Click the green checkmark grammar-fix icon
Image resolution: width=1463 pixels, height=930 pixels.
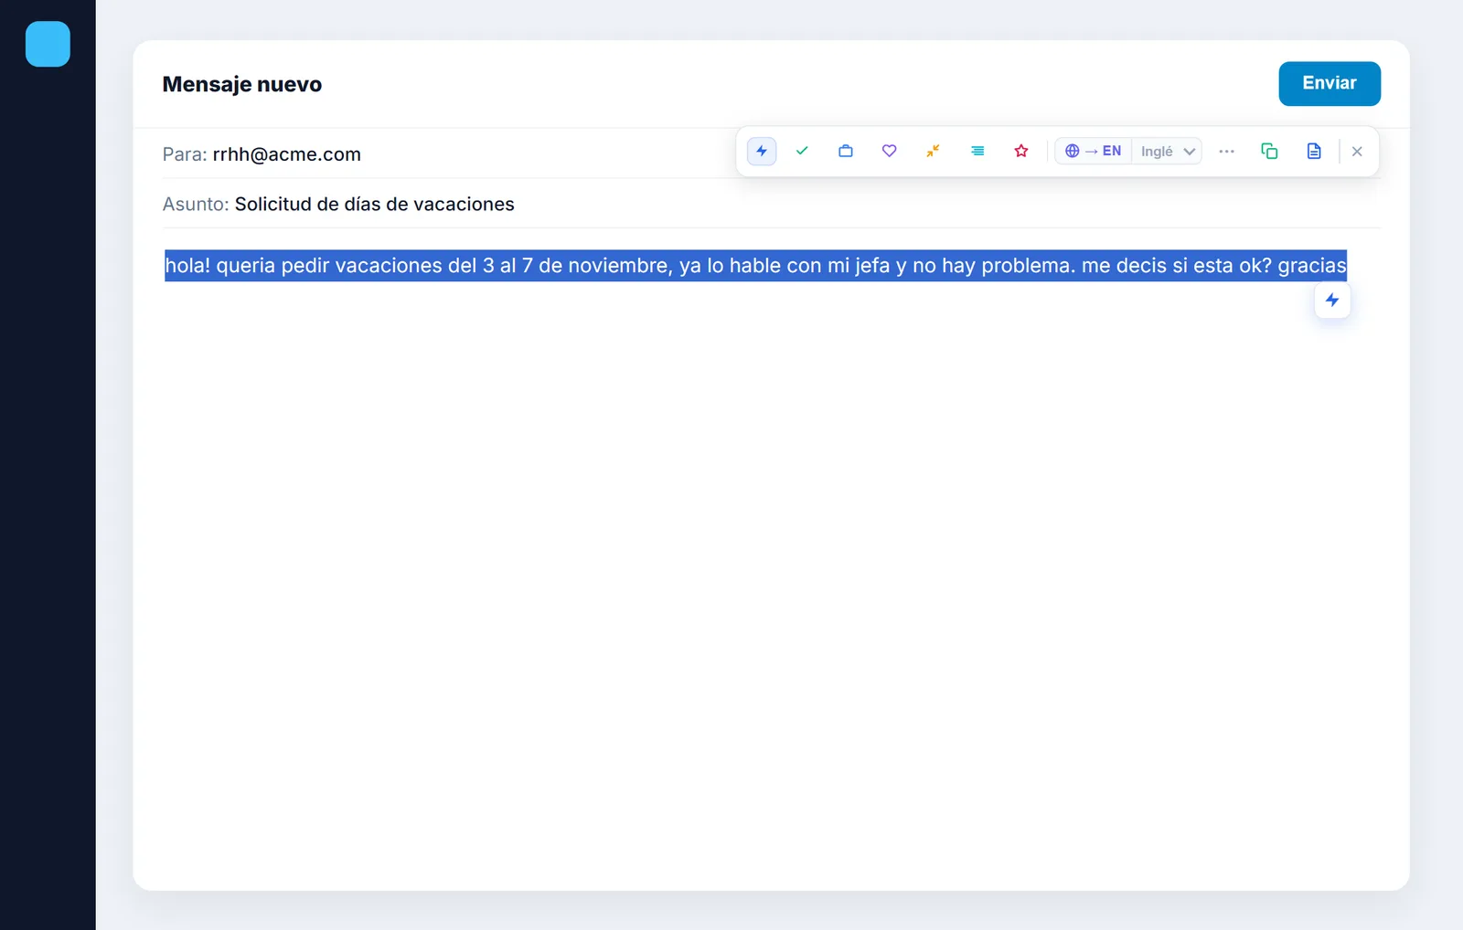pos(802,151)
